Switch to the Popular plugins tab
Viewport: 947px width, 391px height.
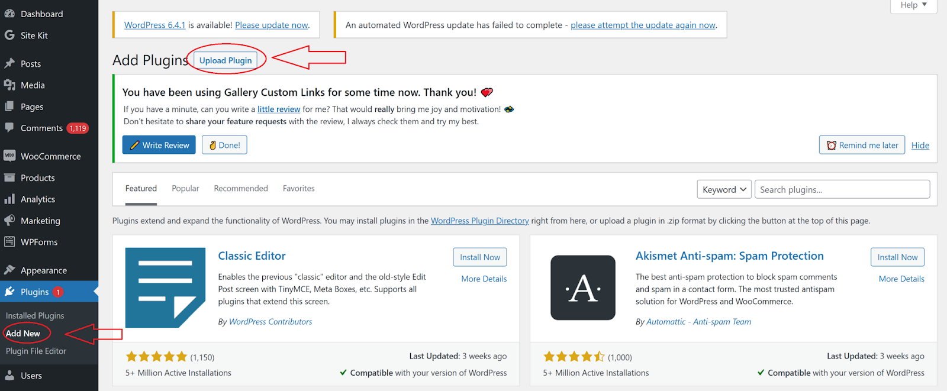(185, 189)
